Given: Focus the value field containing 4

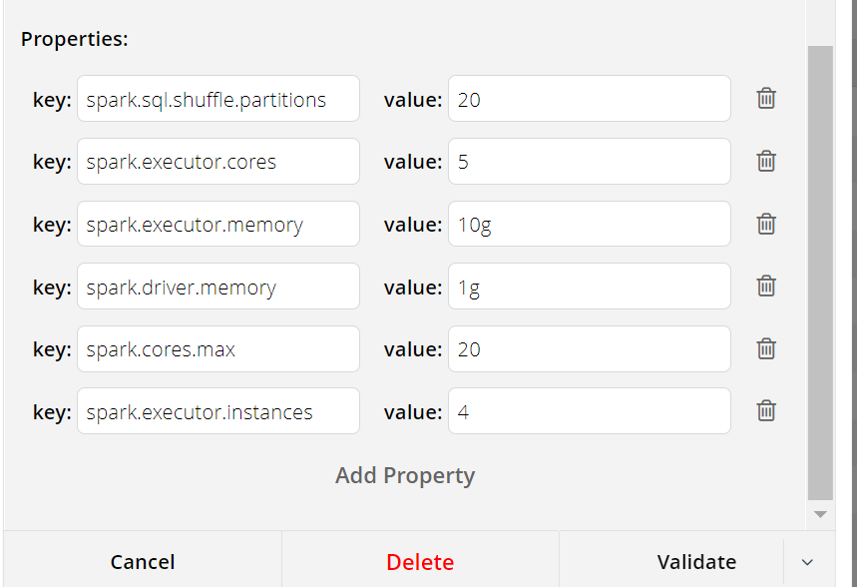Looking at the screenshot, I should click(589, 411).
